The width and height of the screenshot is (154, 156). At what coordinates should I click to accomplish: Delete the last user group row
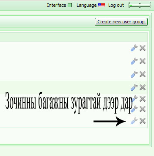point(143,121)
